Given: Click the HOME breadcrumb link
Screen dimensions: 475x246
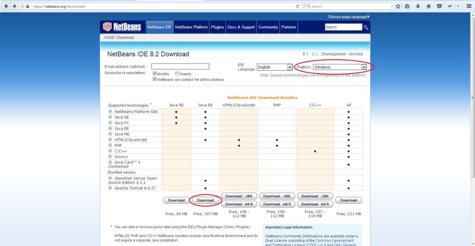Looking at the screenshot, I should pyautogui.click(x=110, y=38).
